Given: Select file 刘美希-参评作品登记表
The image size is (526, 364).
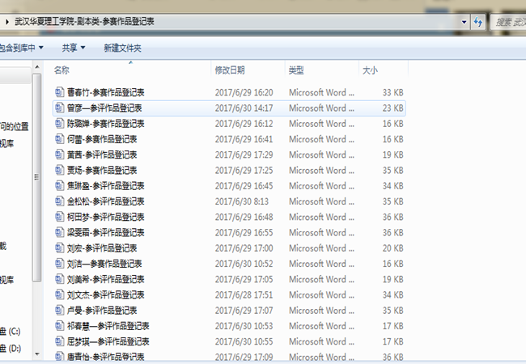Looking at the screenshot, I should tap(105, 279).
